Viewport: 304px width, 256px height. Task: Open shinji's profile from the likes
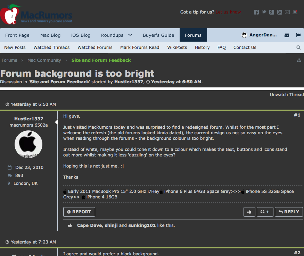[111, 225]
